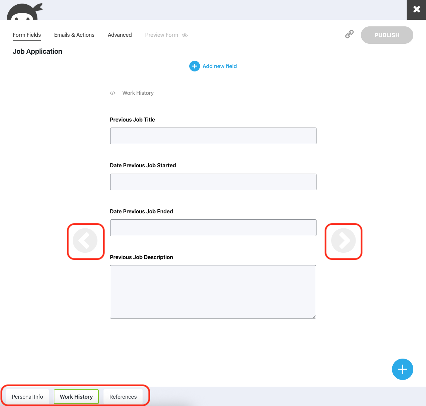Click the public link chain icon

pos(349,34)
